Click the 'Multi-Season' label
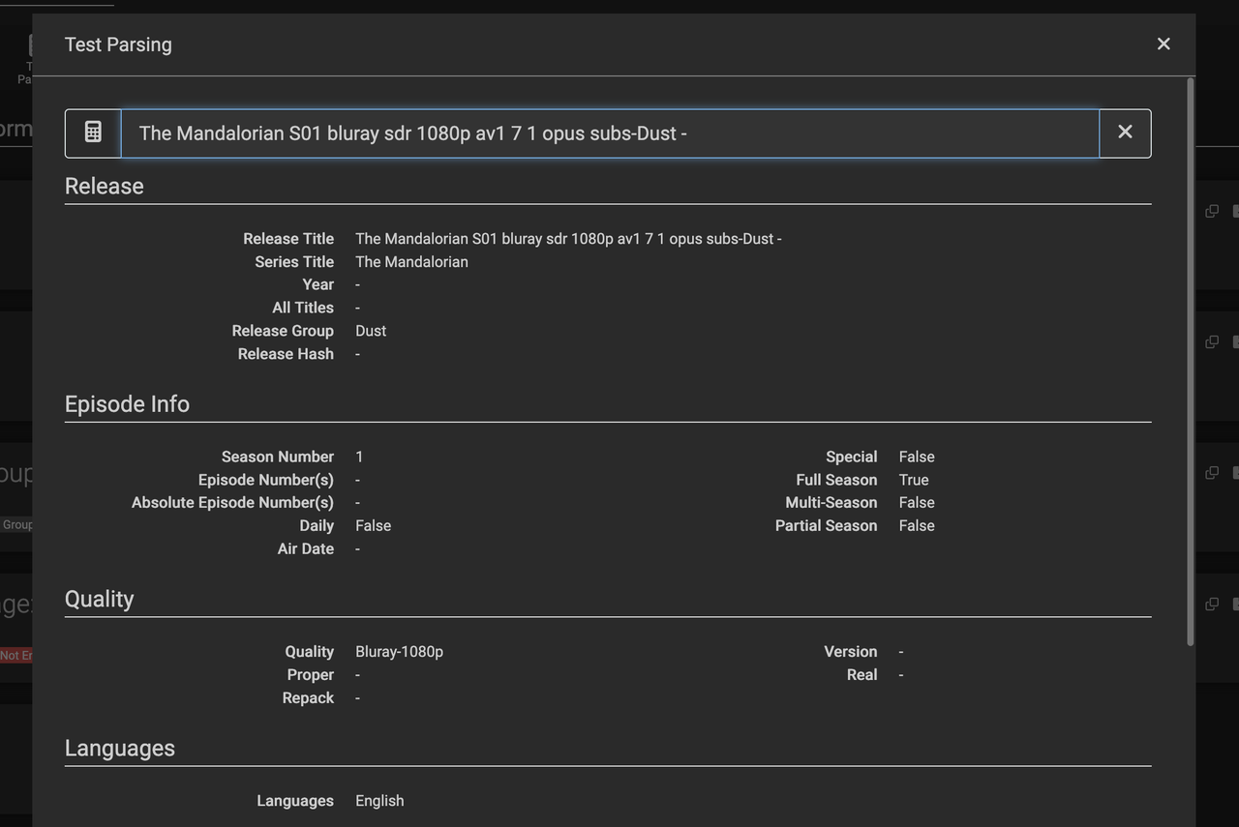This screenshot has width=1239, height=827. click(x=831, y=503)
